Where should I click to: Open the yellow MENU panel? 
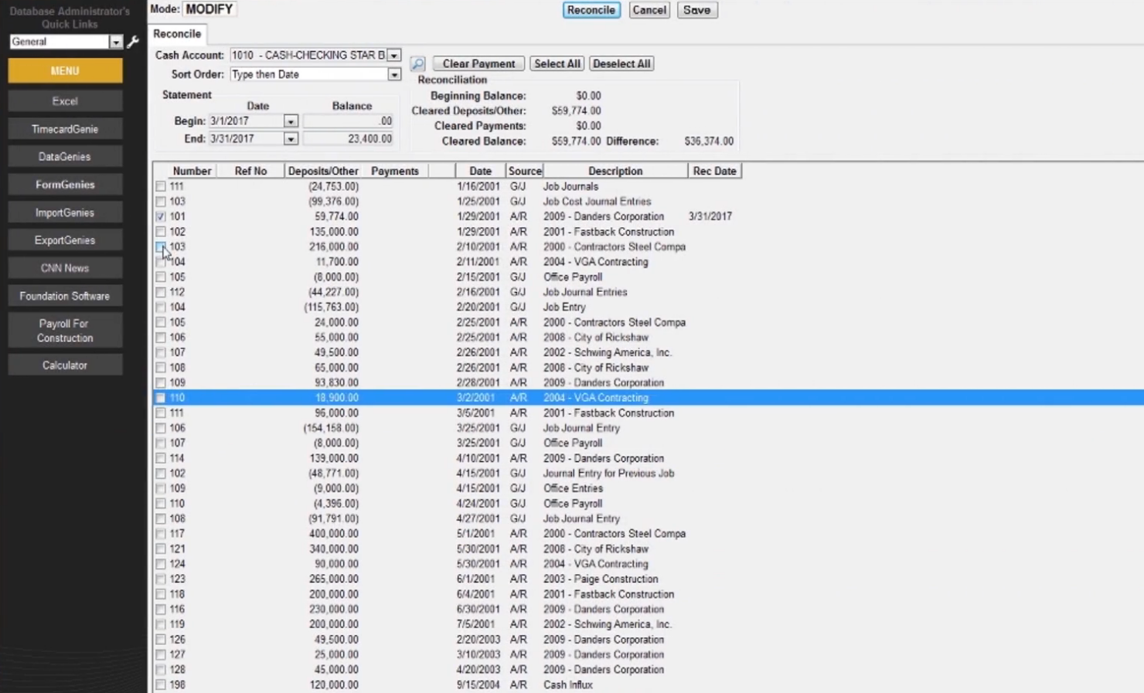click(x=65, y=70)
